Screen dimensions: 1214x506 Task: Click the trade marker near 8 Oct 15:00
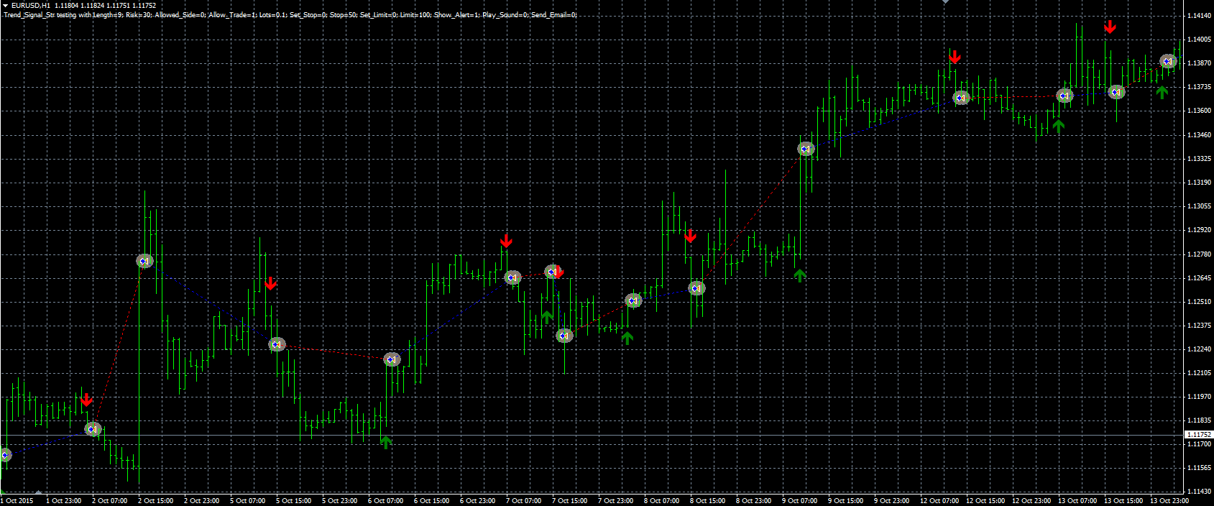pyautogui.click(x=696, y=288)
